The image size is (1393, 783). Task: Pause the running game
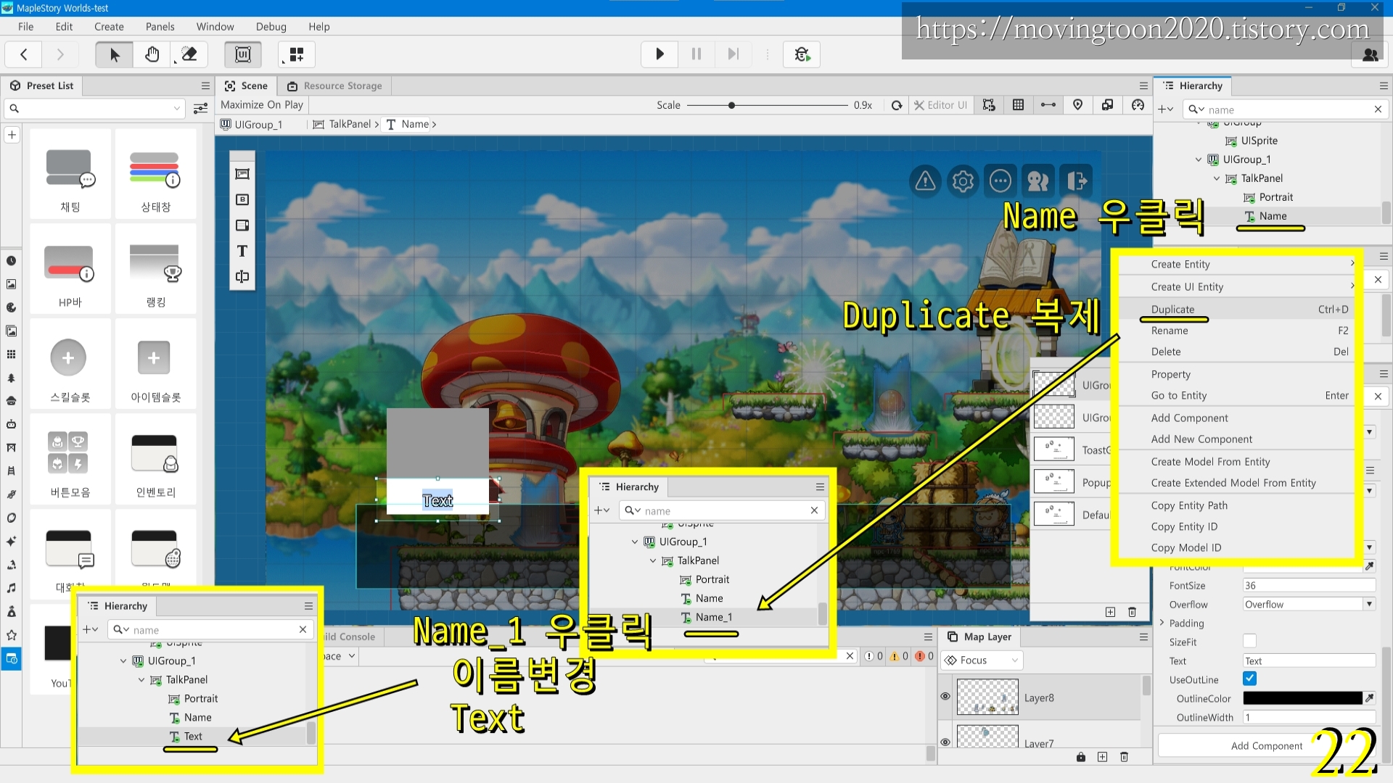[x=696, y=54]
